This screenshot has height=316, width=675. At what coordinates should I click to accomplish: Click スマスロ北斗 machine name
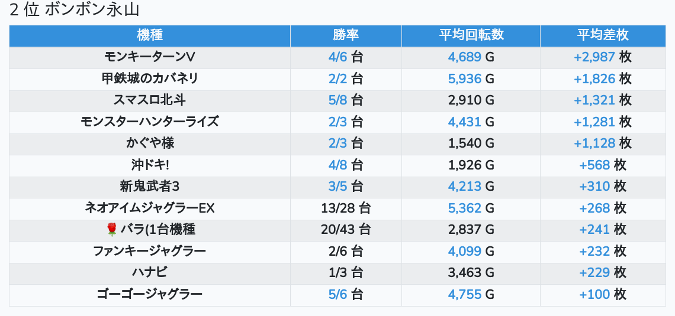tap(150, 100)
